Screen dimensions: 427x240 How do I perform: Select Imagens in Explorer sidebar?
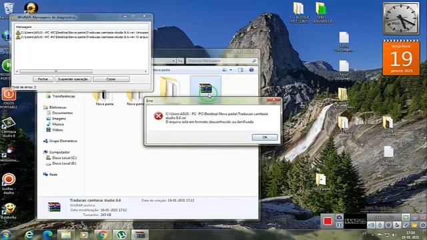click(56, 119)
